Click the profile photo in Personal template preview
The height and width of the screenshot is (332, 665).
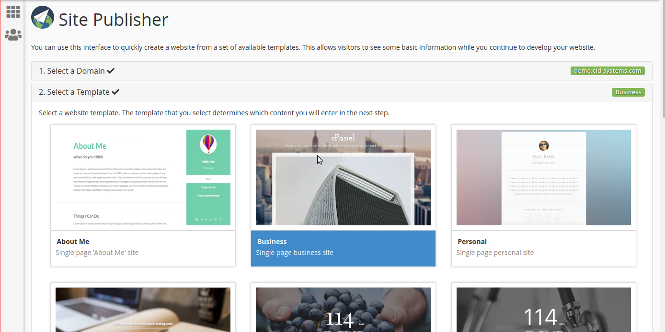pos(544,145)
